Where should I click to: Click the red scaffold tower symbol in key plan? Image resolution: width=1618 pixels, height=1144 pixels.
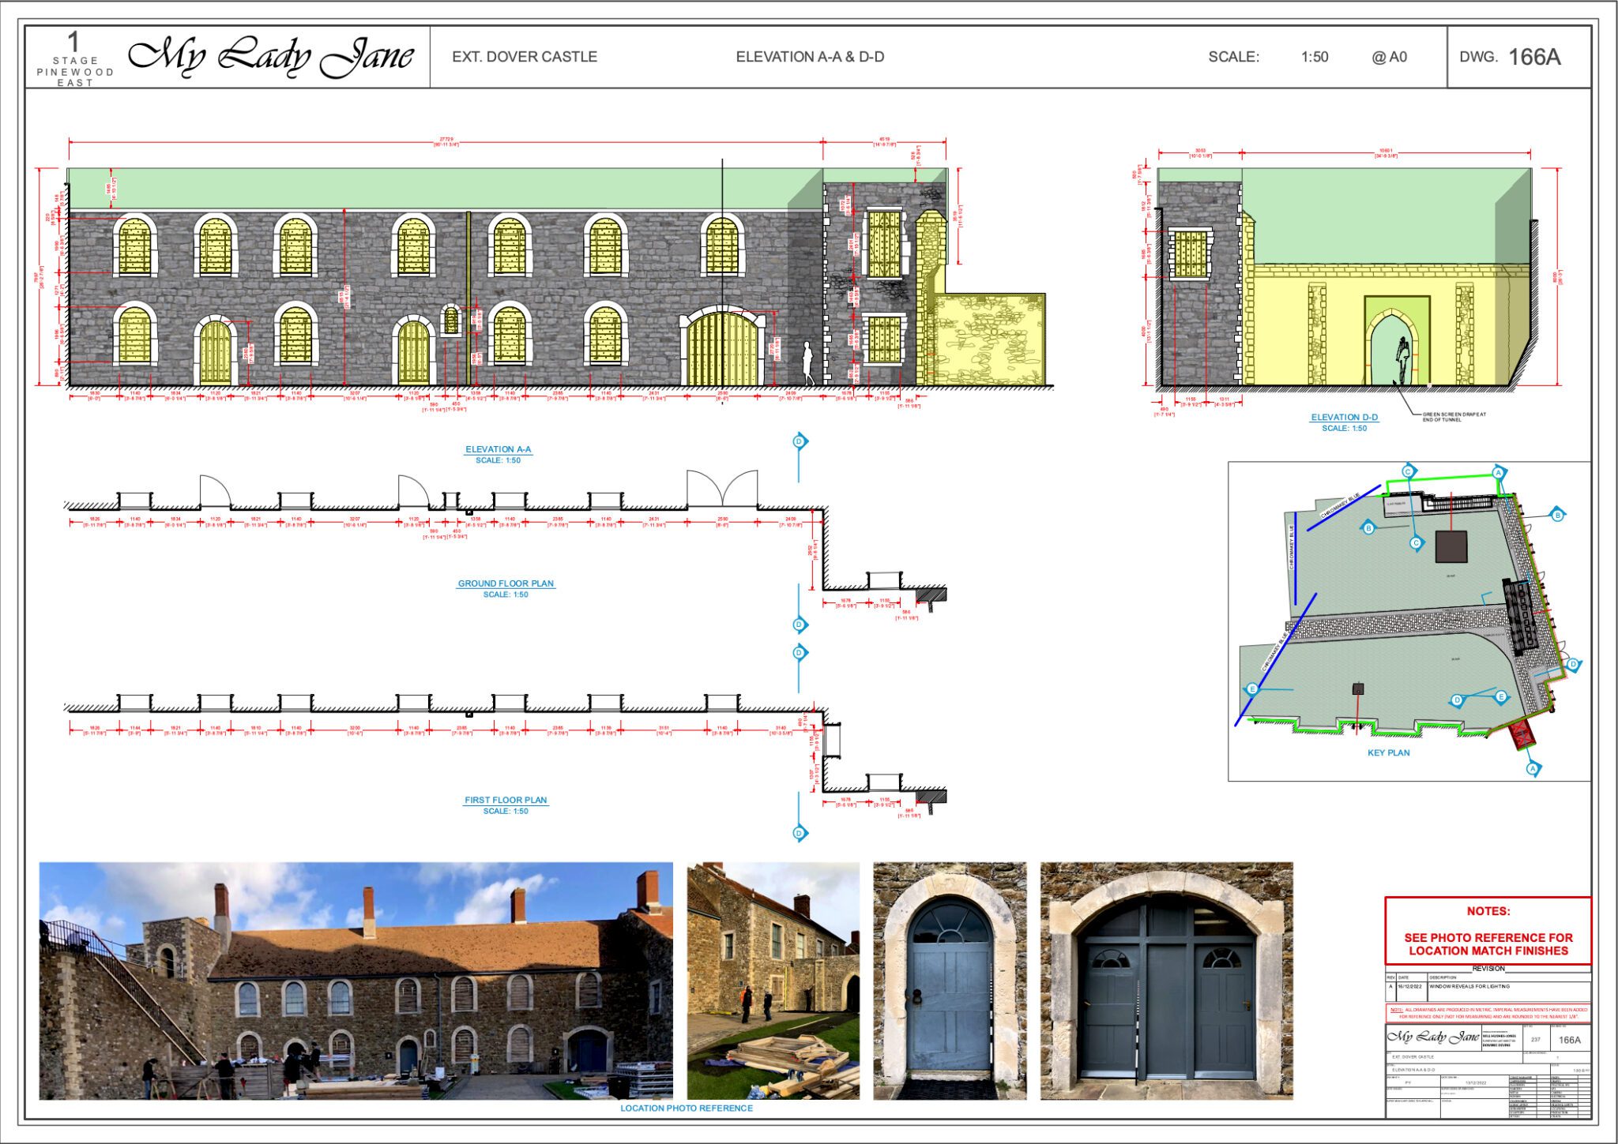(x=1522, y=735)
